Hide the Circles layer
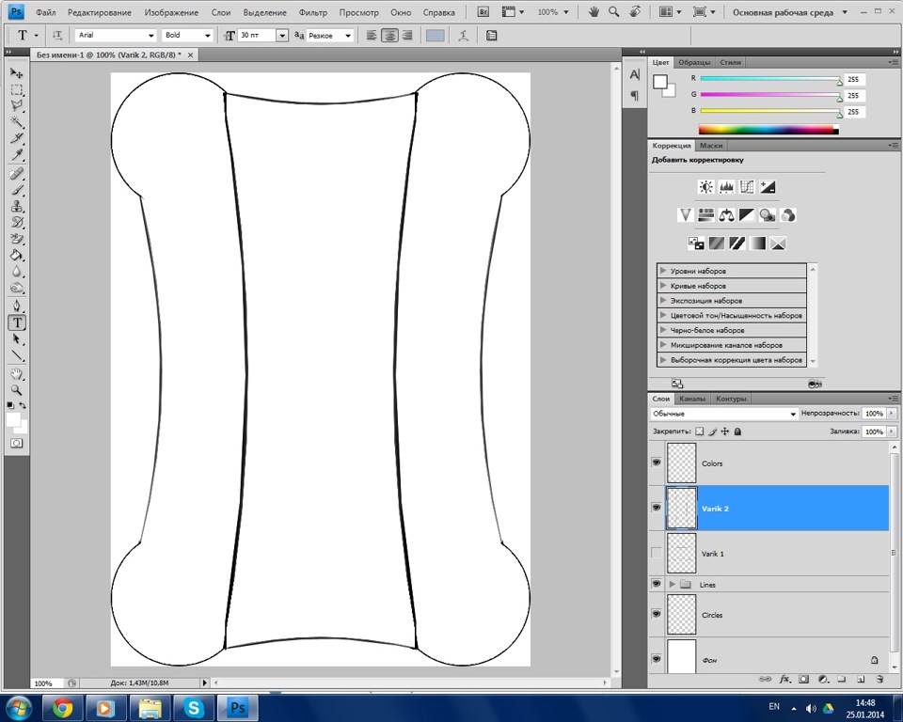 coord(657,614)
